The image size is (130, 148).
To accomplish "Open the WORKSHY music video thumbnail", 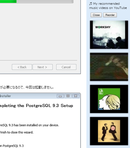I will pos(109,35).
